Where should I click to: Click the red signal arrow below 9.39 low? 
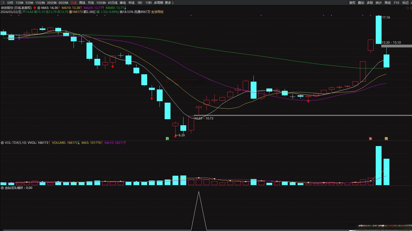175,137
